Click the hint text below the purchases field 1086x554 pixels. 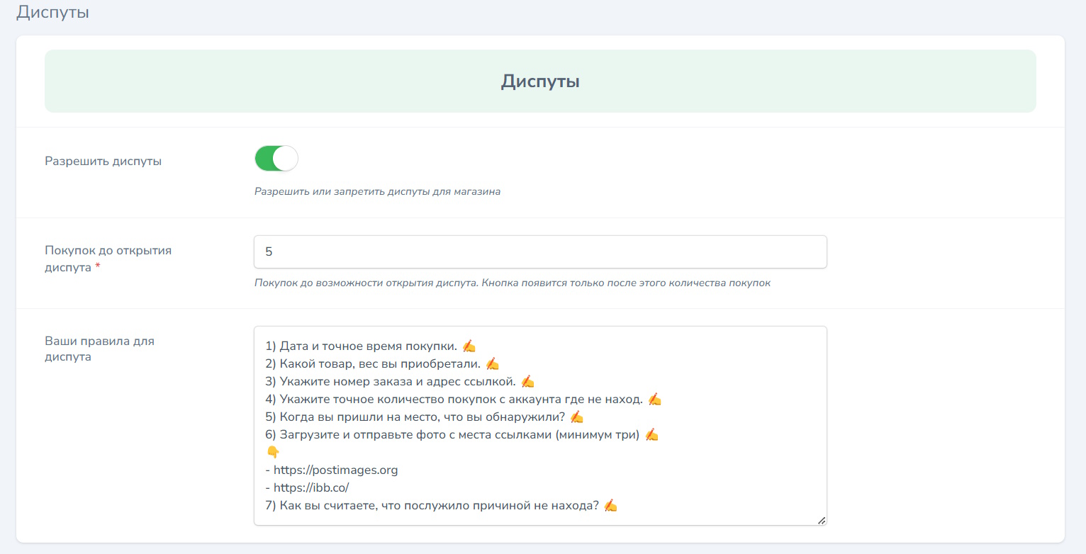pyautogui.click(x=512, y=283)
